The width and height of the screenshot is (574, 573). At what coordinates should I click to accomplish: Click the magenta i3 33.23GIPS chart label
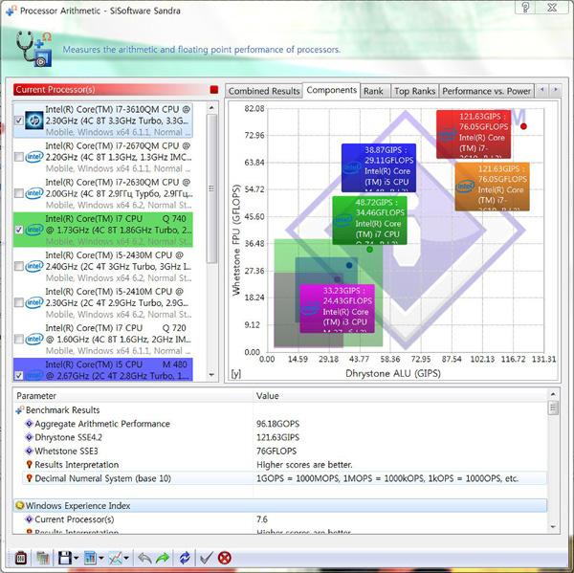337,309
